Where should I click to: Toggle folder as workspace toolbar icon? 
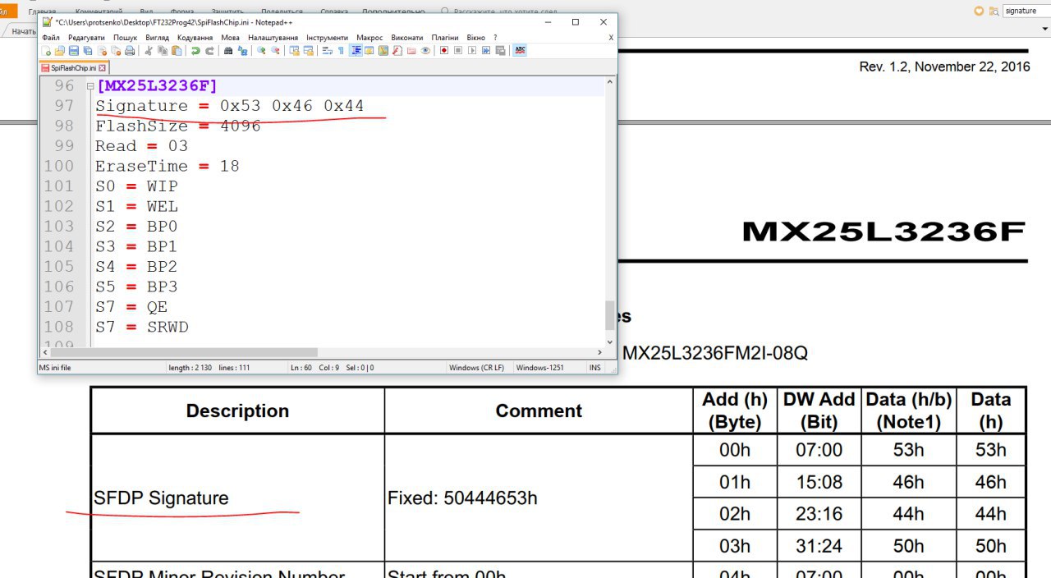pos(411,51)
